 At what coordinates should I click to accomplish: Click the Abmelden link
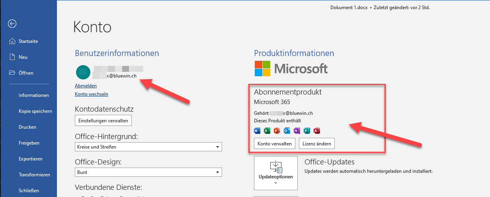(86, 86)
